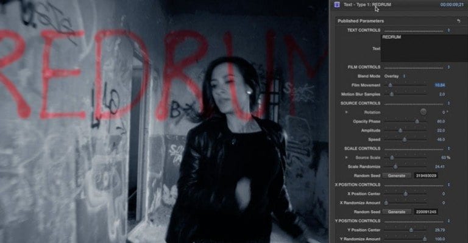
Task: Click the Opacity Phase slider handle
Action: coord(417,121)
